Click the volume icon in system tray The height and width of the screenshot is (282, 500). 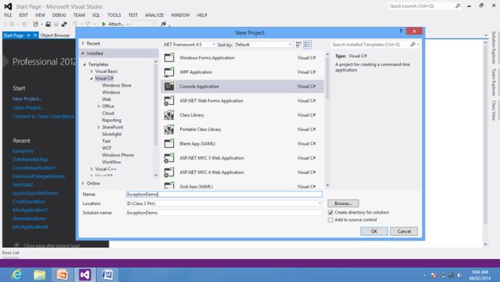459,275
